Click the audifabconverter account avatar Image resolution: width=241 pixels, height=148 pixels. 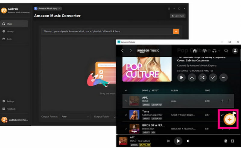[x=4, y=120]
